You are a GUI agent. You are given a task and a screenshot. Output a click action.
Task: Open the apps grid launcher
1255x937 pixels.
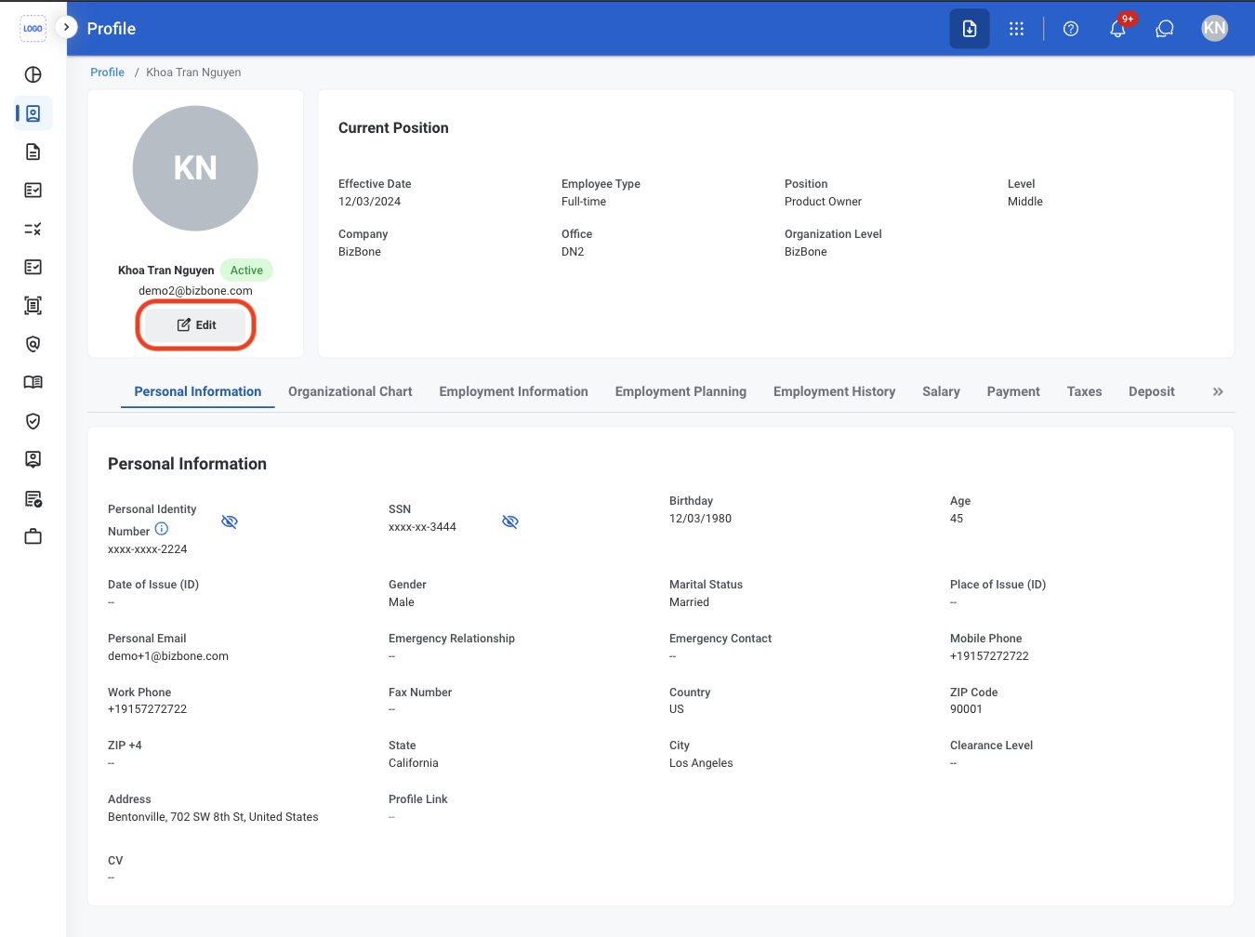pyautogui.click(x=1016, y=29)
